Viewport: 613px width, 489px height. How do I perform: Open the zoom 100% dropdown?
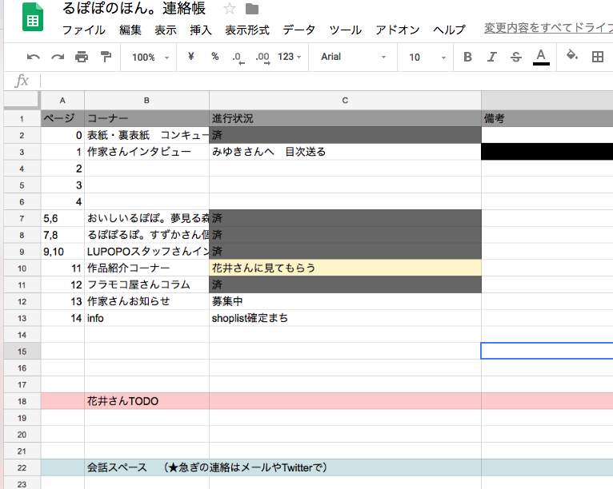150,58
